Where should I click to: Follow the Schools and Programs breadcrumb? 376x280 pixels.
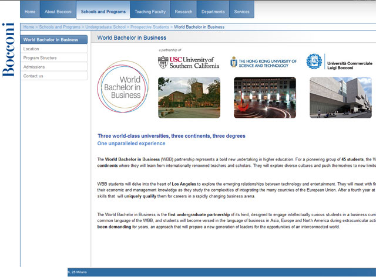click(x=60, y=27)
